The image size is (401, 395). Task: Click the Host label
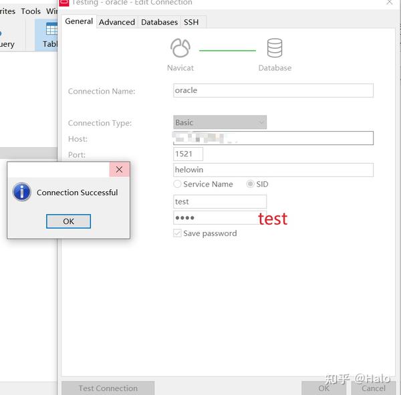[78, 139]
